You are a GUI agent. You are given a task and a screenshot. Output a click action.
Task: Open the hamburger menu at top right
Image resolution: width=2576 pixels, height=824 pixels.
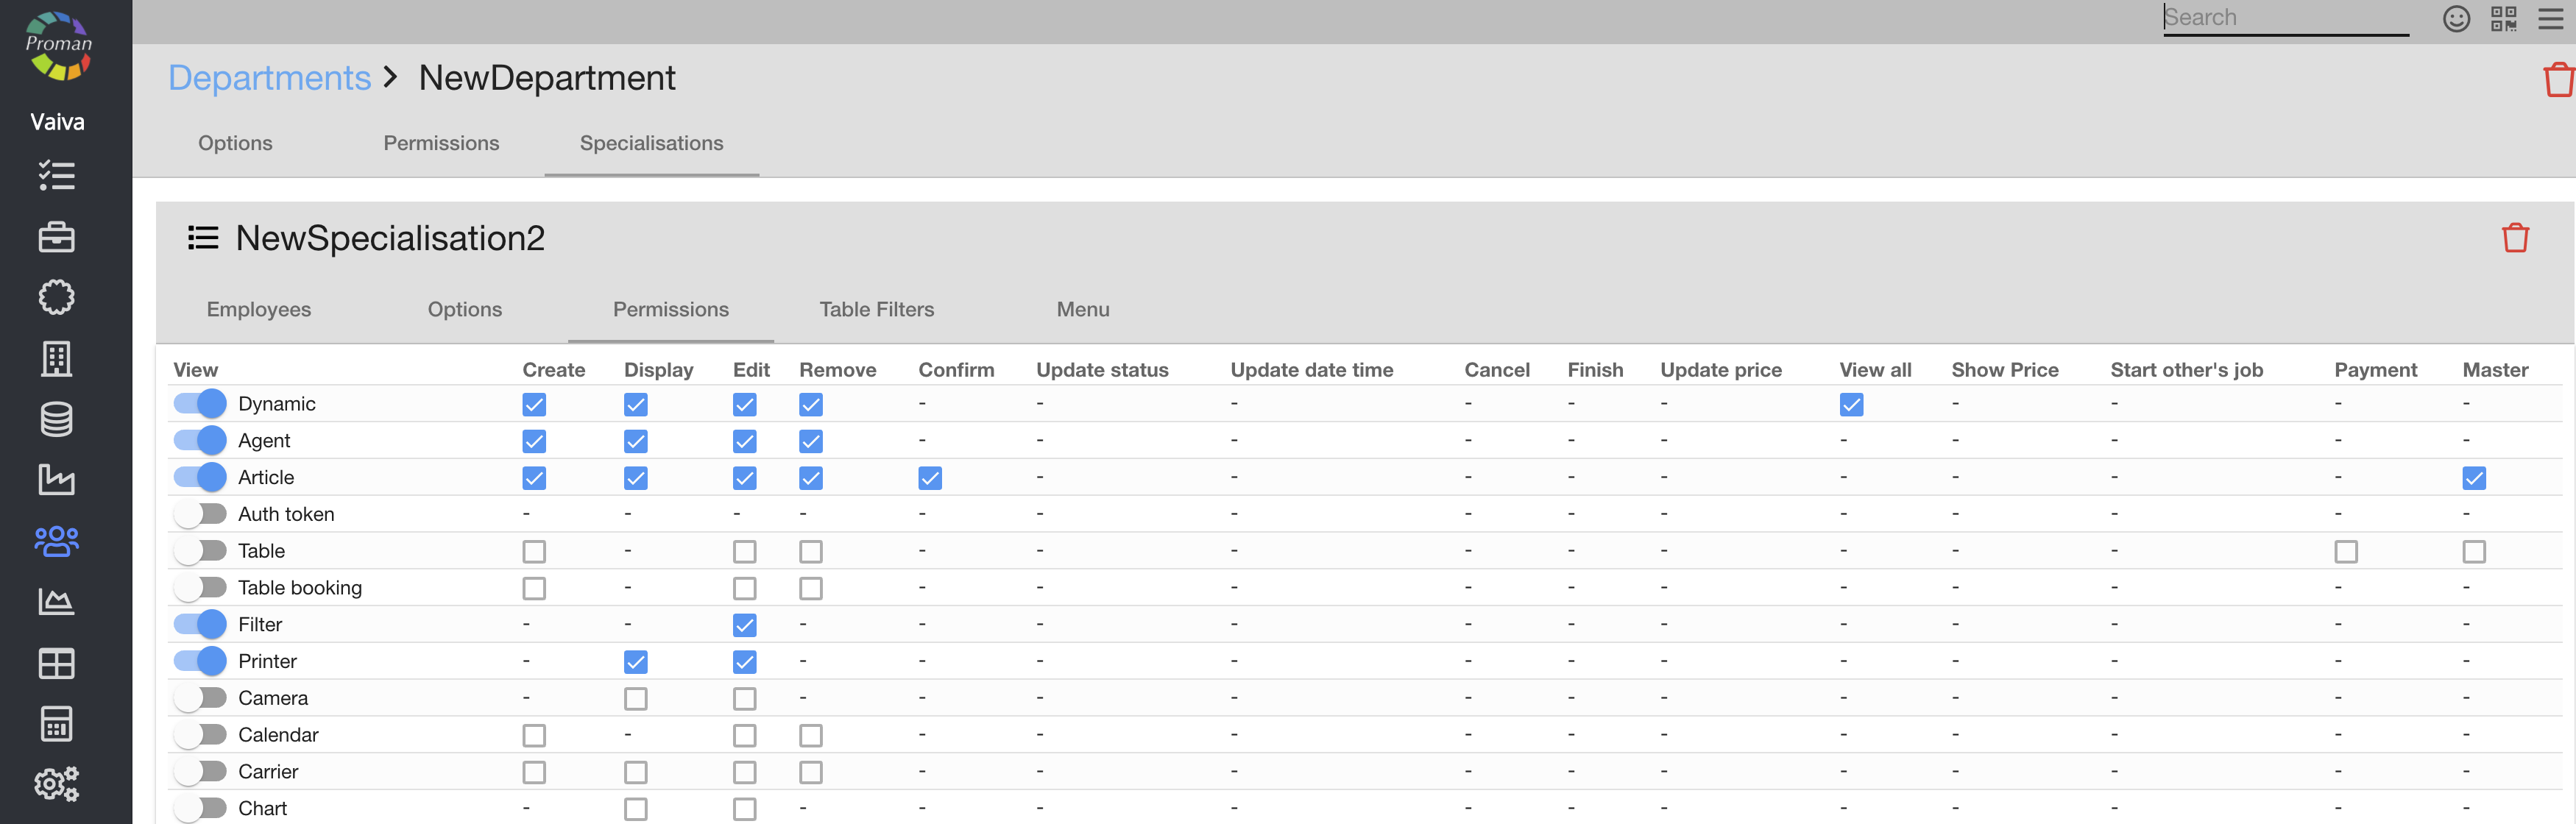(2551, 19)
